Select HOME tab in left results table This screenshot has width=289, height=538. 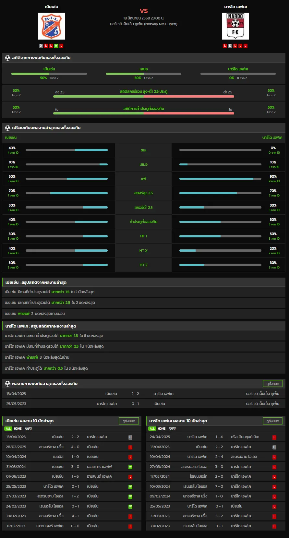[x=18, y=429]
